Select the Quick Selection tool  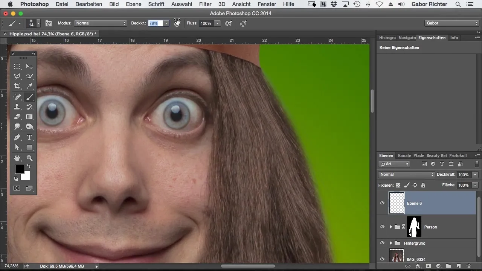point(29,76)
